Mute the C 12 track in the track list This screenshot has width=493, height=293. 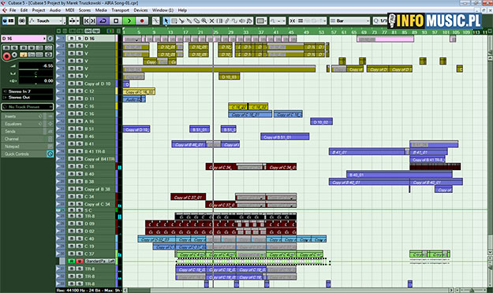(71, 91)
